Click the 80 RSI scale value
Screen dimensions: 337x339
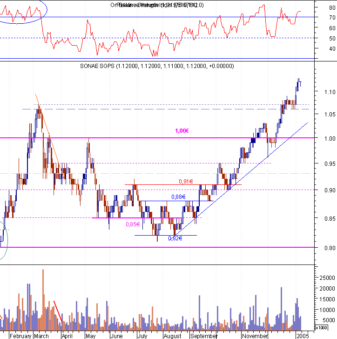point(332,7)
